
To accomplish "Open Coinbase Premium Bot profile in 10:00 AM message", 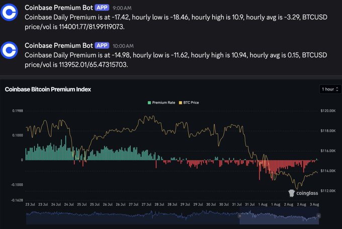I will [59, 46].
